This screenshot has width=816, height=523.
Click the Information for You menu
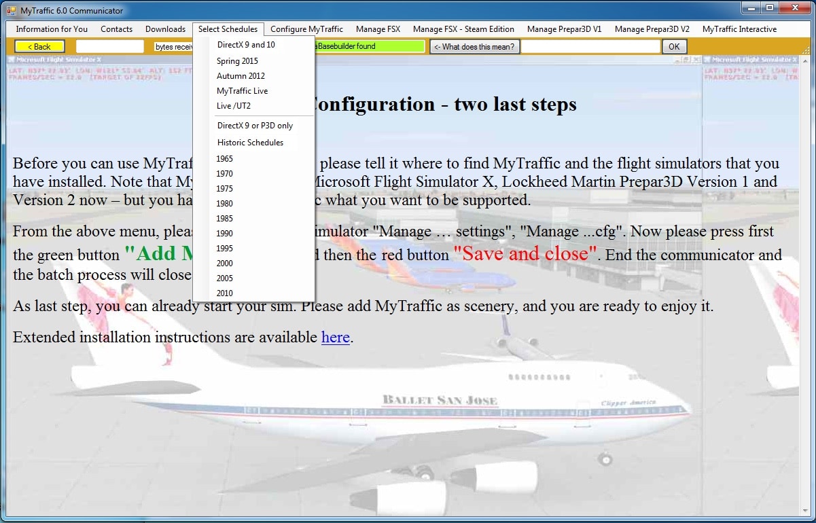(x=52, y=29)
